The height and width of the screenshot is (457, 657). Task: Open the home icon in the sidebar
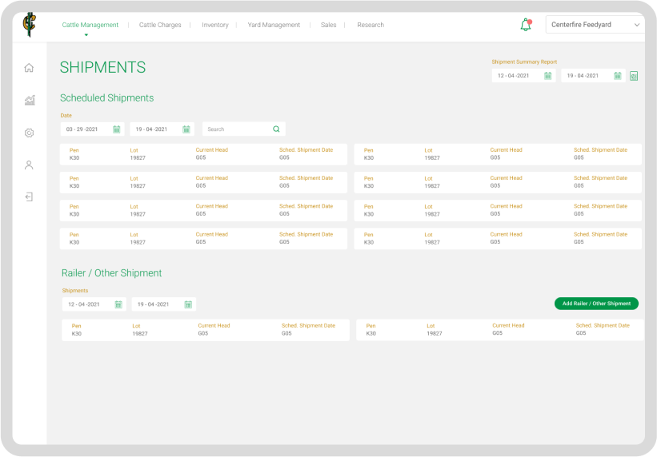[x=29, y=68]
